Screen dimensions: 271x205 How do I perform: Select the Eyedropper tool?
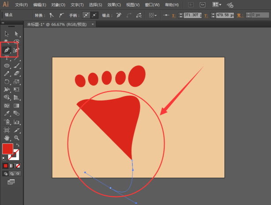(7, 114)
